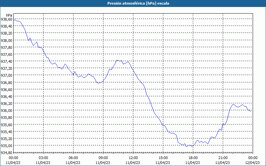Select the 935,20 axis label
Image resolution: width=266 pixels, height=166 pixels.
click(x=6, y=138)
